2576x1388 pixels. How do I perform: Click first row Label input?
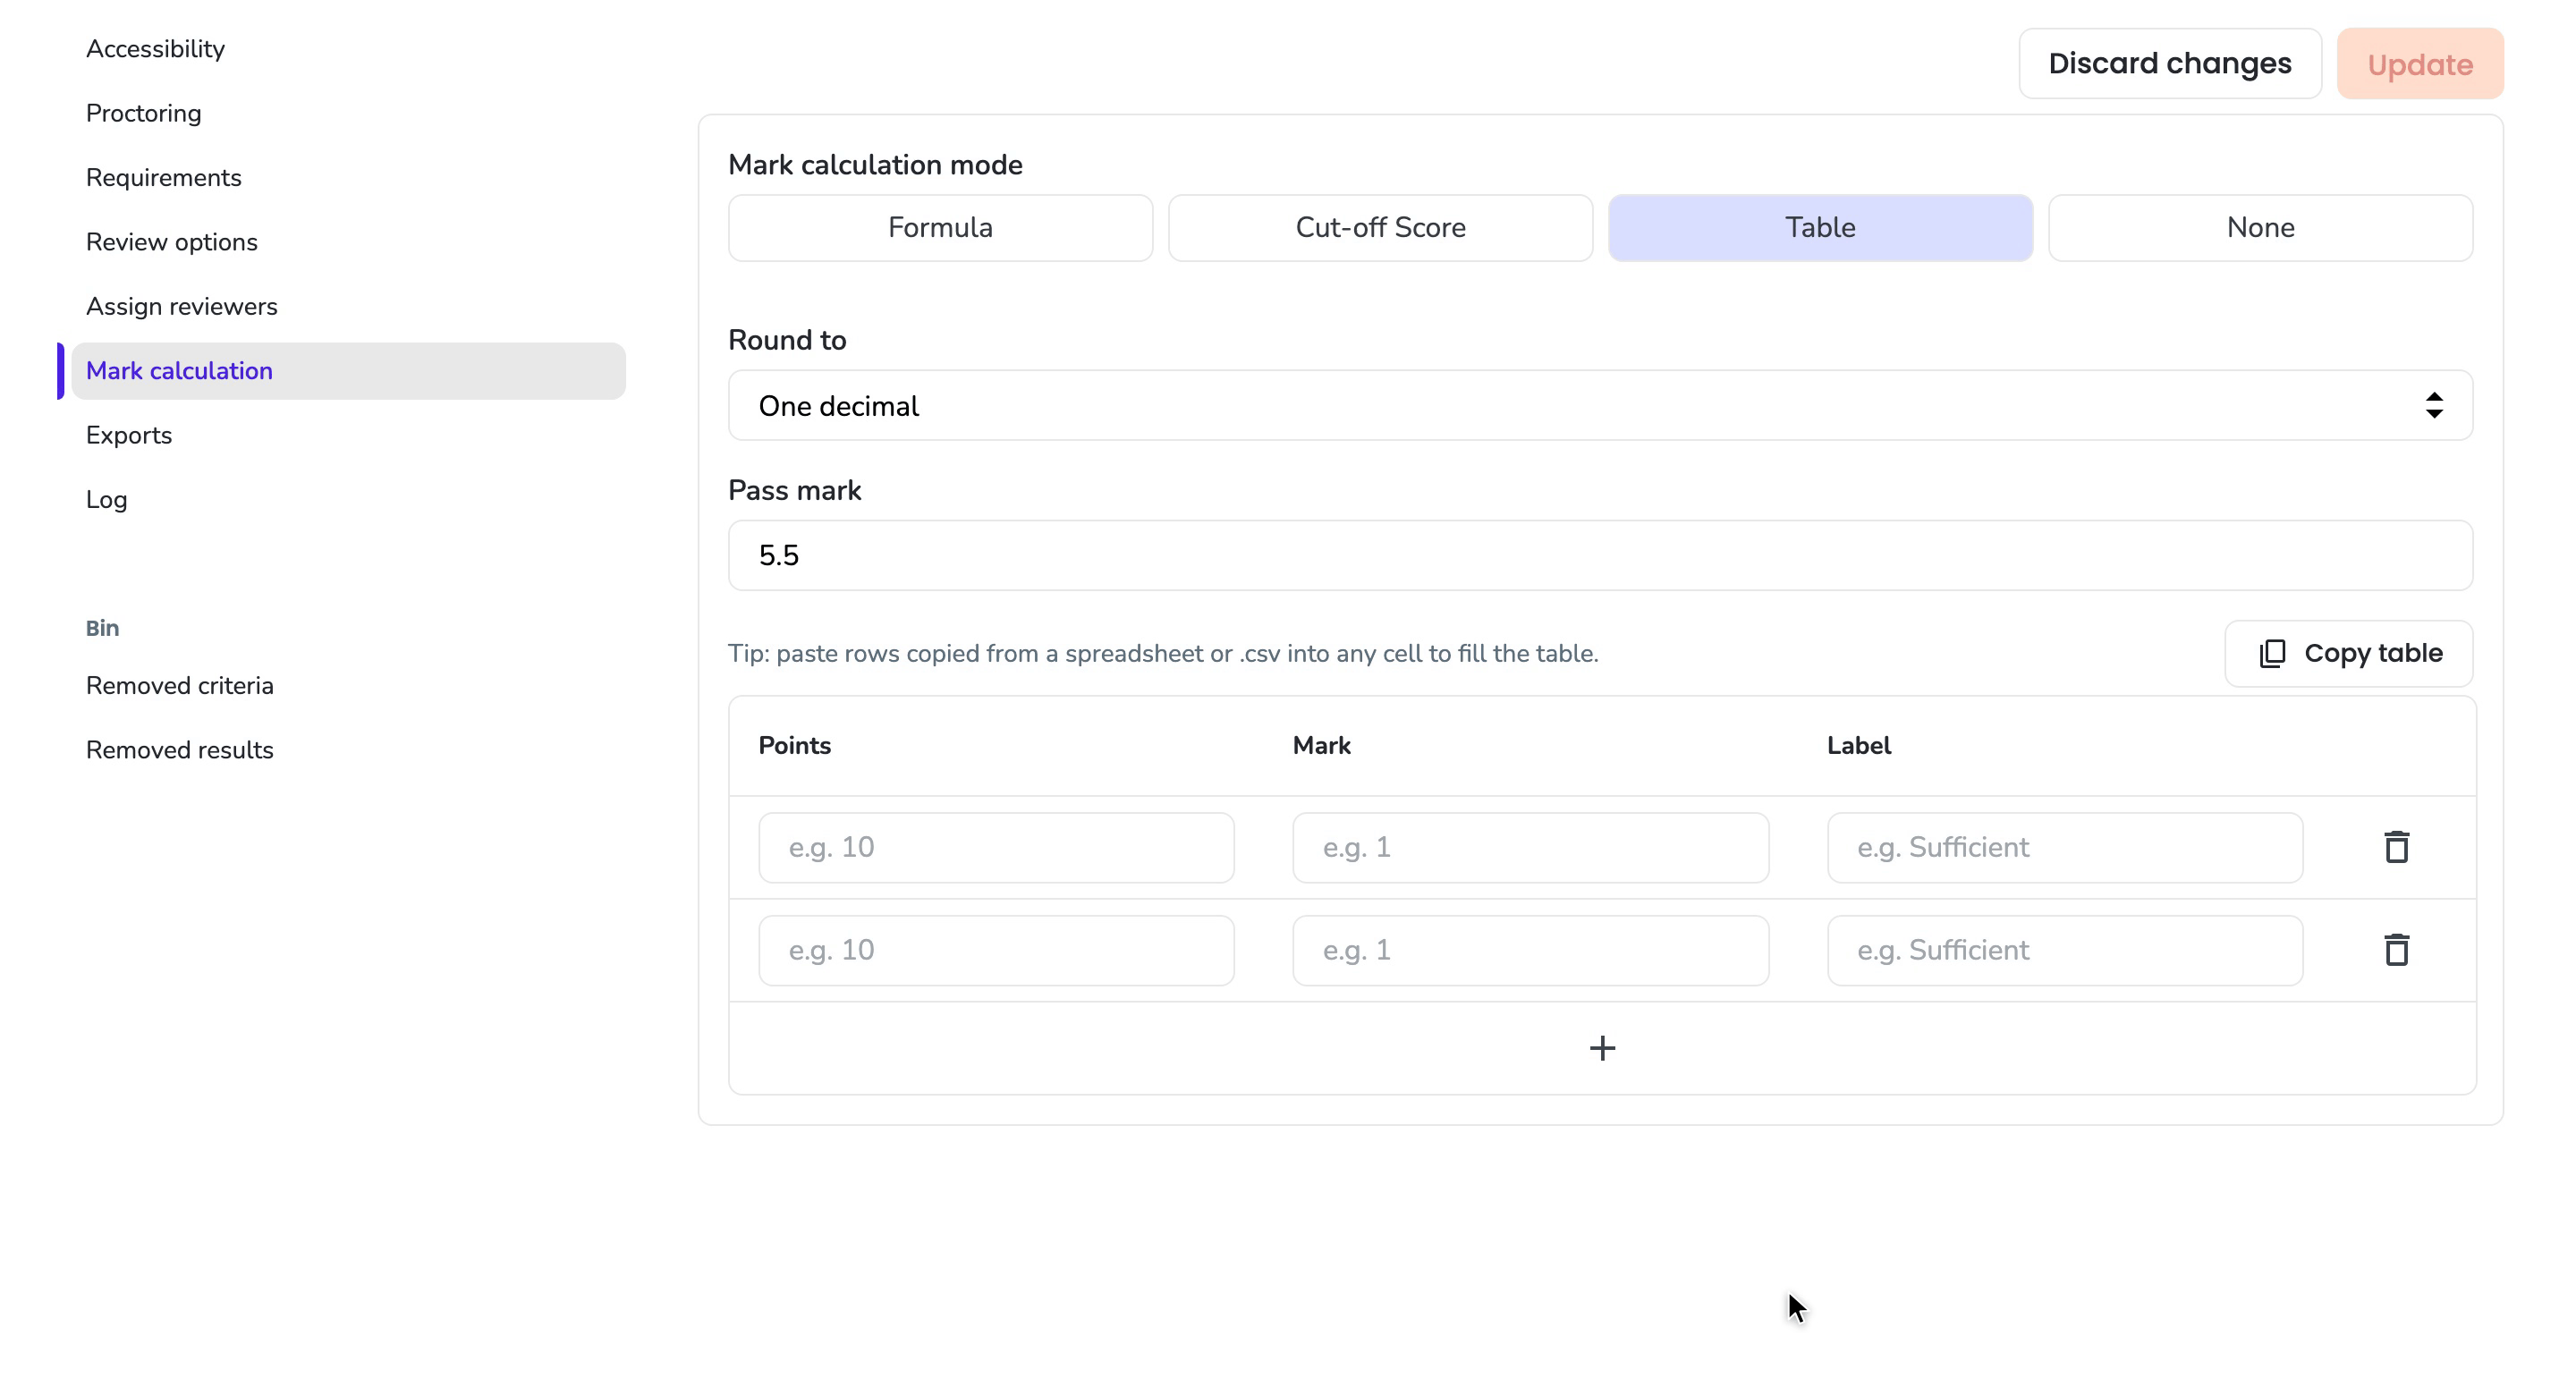pyautogui.click(x=2064, y=847)
